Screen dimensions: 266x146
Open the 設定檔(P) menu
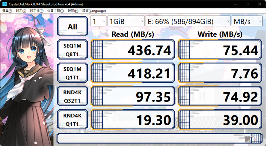click(37, 11)
